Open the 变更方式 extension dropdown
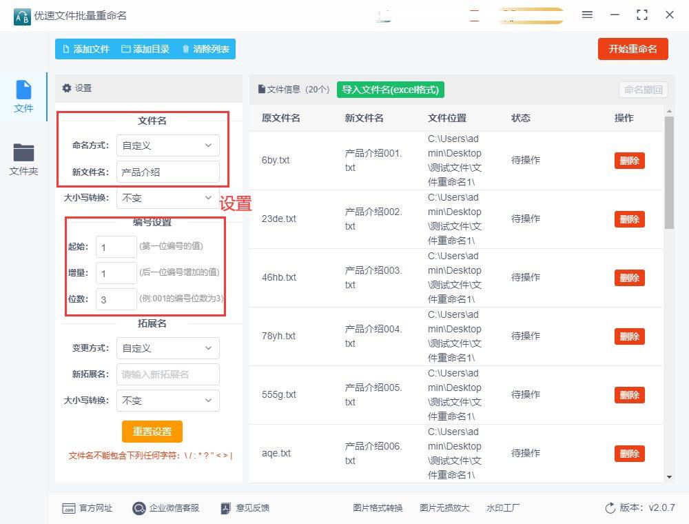The height and width of the screenshot is (524, 689). [x=168, y=348]
